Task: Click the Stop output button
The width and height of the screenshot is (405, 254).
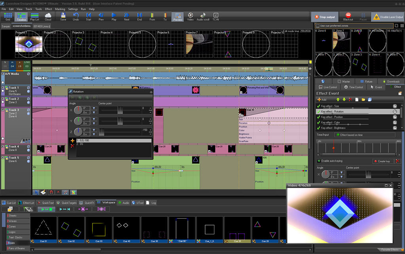Action: 324,17
